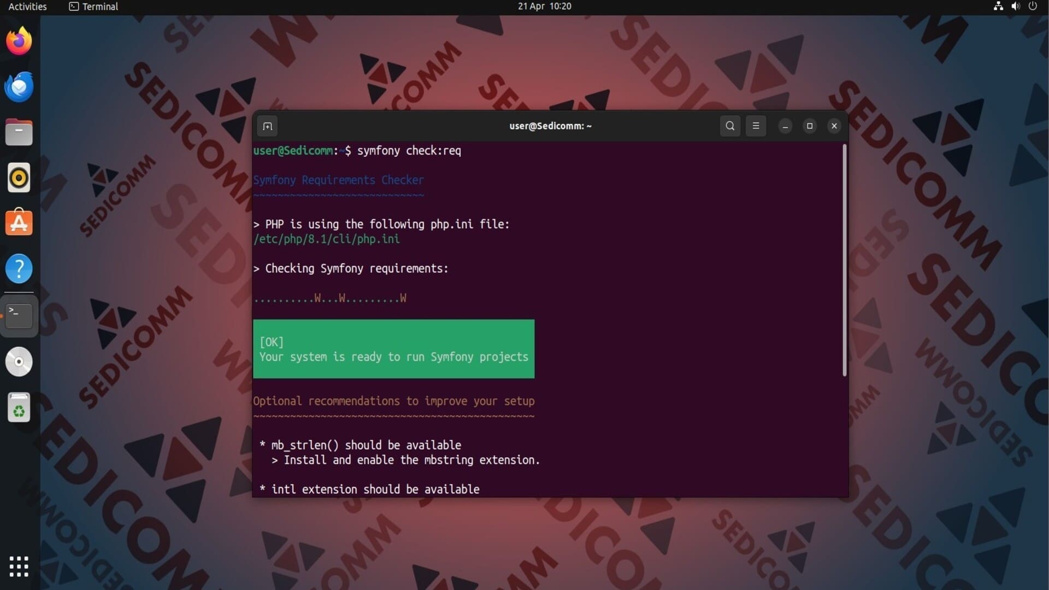Click the Terminal icon in dock
Screen dimensions: 1049x590
point(19,315)
